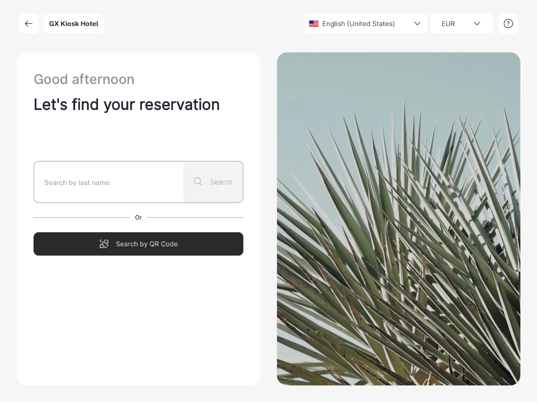Open help via question mark icon
Image resolution: width=537 pixels, height=402 pixels.
point(508,24)
